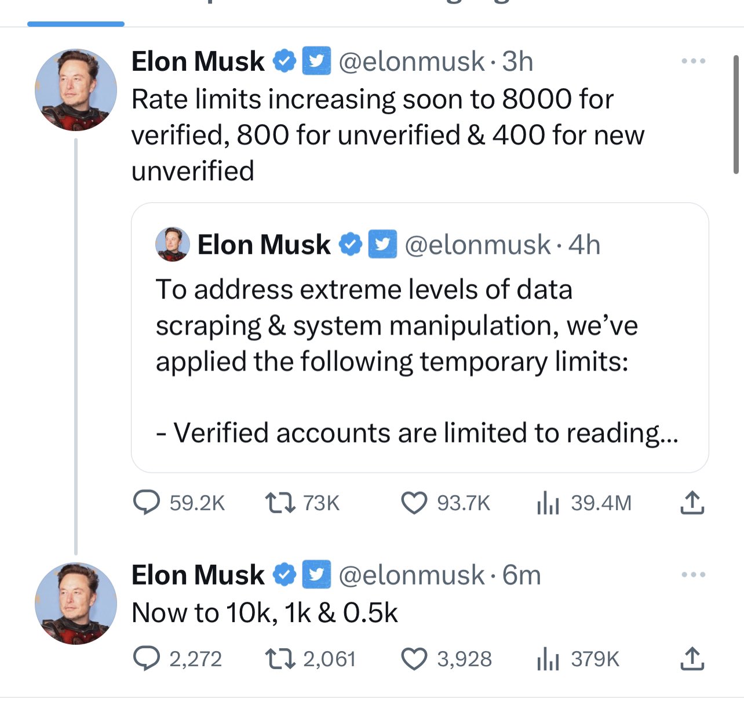The image size is (744, 719).
Task: Click the @elonmusk handle on the 3h tweet
Action: point(411,61)
